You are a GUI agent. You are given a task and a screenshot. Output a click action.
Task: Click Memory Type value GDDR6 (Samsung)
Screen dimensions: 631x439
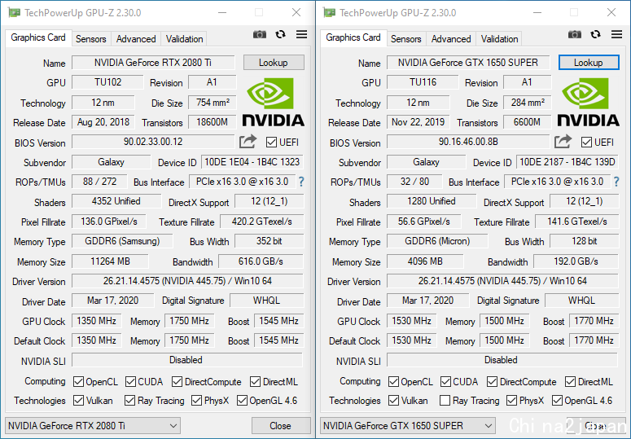point(122,241)
